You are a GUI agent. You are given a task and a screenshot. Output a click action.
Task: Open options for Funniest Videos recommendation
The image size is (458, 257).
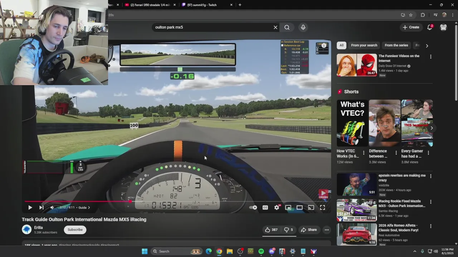(430, 57)
